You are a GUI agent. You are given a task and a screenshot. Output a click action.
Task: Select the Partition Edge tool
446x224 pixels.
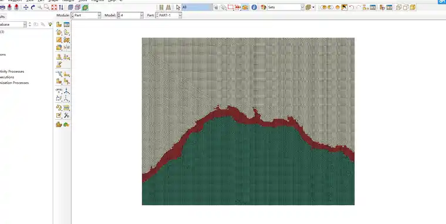[x=59, y=74]
